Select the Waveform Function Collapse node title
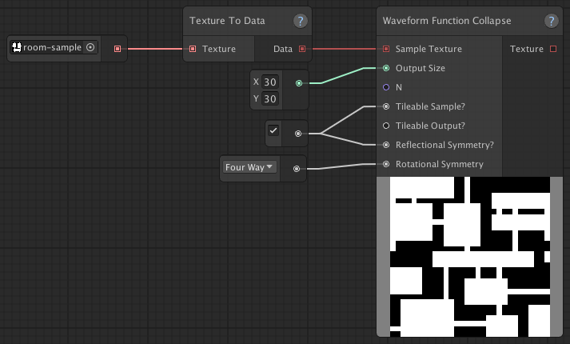Viewport: 570px width, 344px height. 447,21
